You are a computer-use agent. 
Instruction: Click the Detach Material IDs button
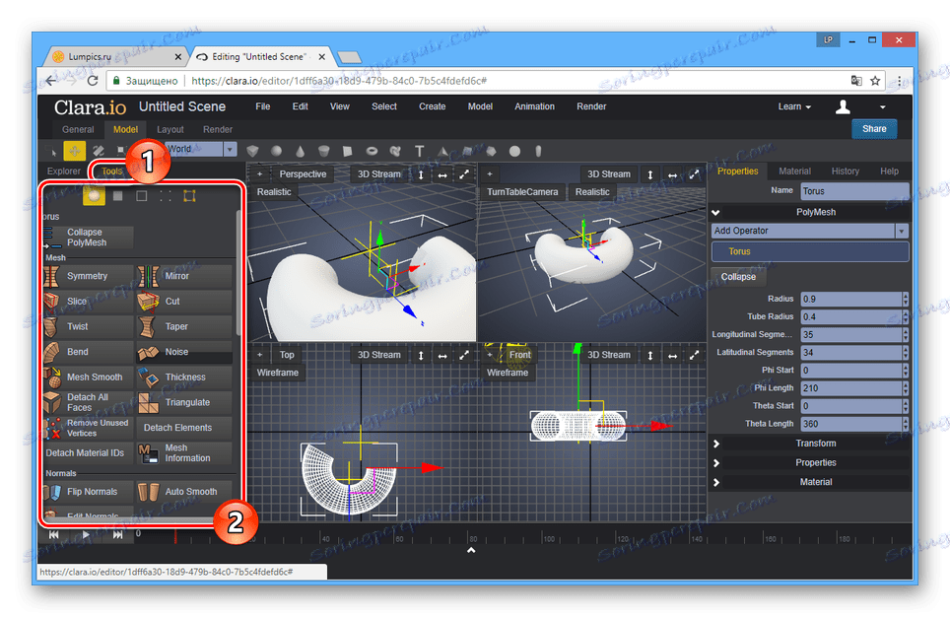point(88,453)
